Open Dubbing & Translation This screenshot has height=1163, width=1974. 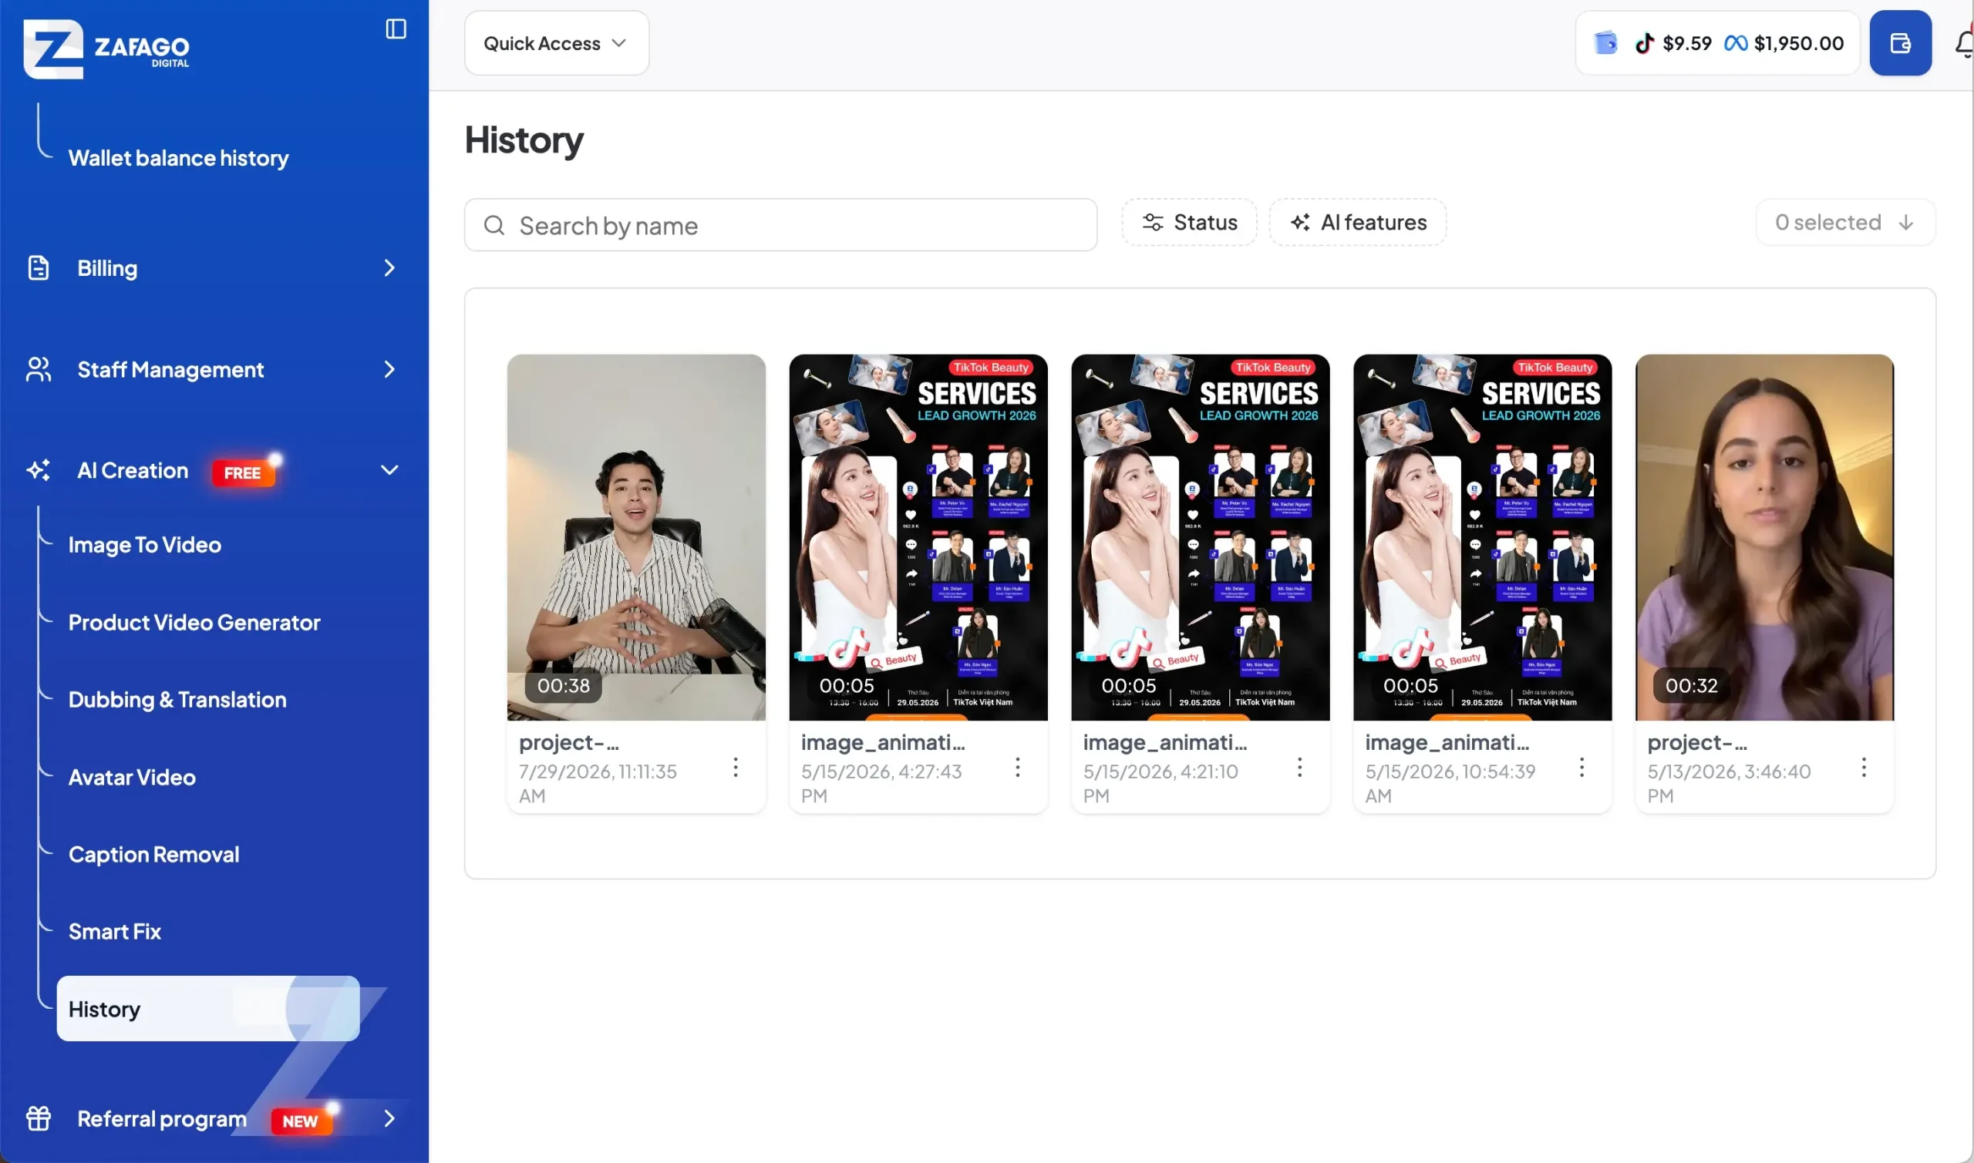click(178, 700)
